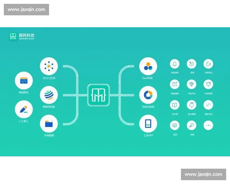This screenshot has width=230, height=184.
Task: Select the data insight chart icon
Action: [x=175, y=84]
